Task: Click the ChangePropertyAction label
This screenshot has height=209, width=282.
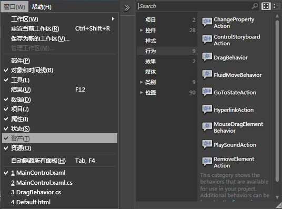Action: 234,23
